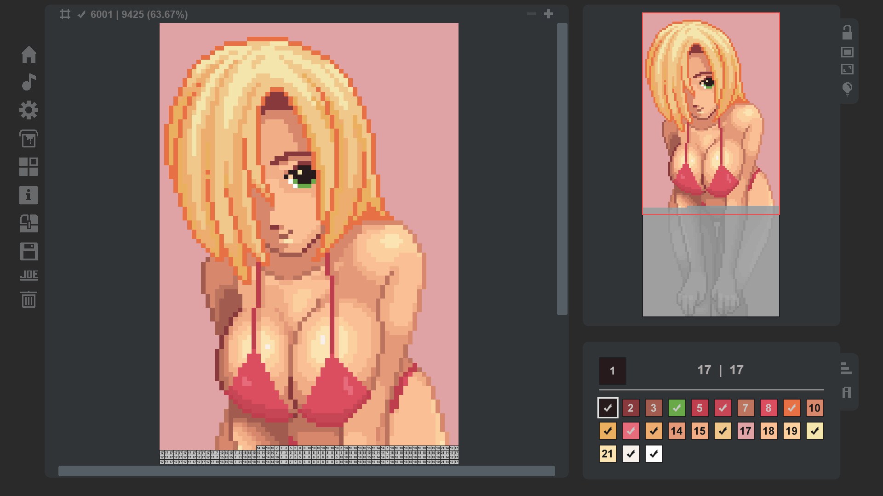883x496 pixels.
Task: Click the crop frame icon above the canvas
Action: pos(65,14)
